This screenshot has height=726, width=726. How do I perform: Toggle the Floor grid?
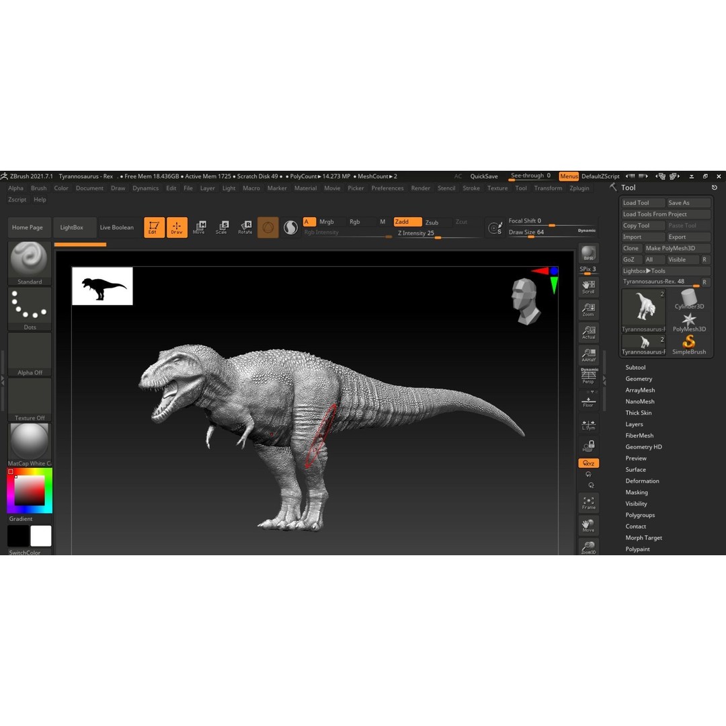pyautogui.click(x=588, y=401)
